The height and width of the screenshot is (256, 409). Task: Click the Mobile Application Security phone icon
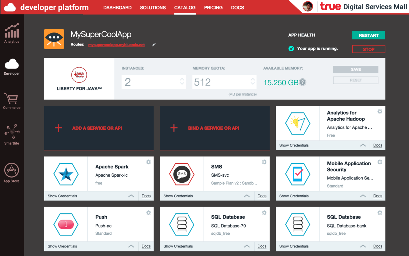click(x=298, y=174)
